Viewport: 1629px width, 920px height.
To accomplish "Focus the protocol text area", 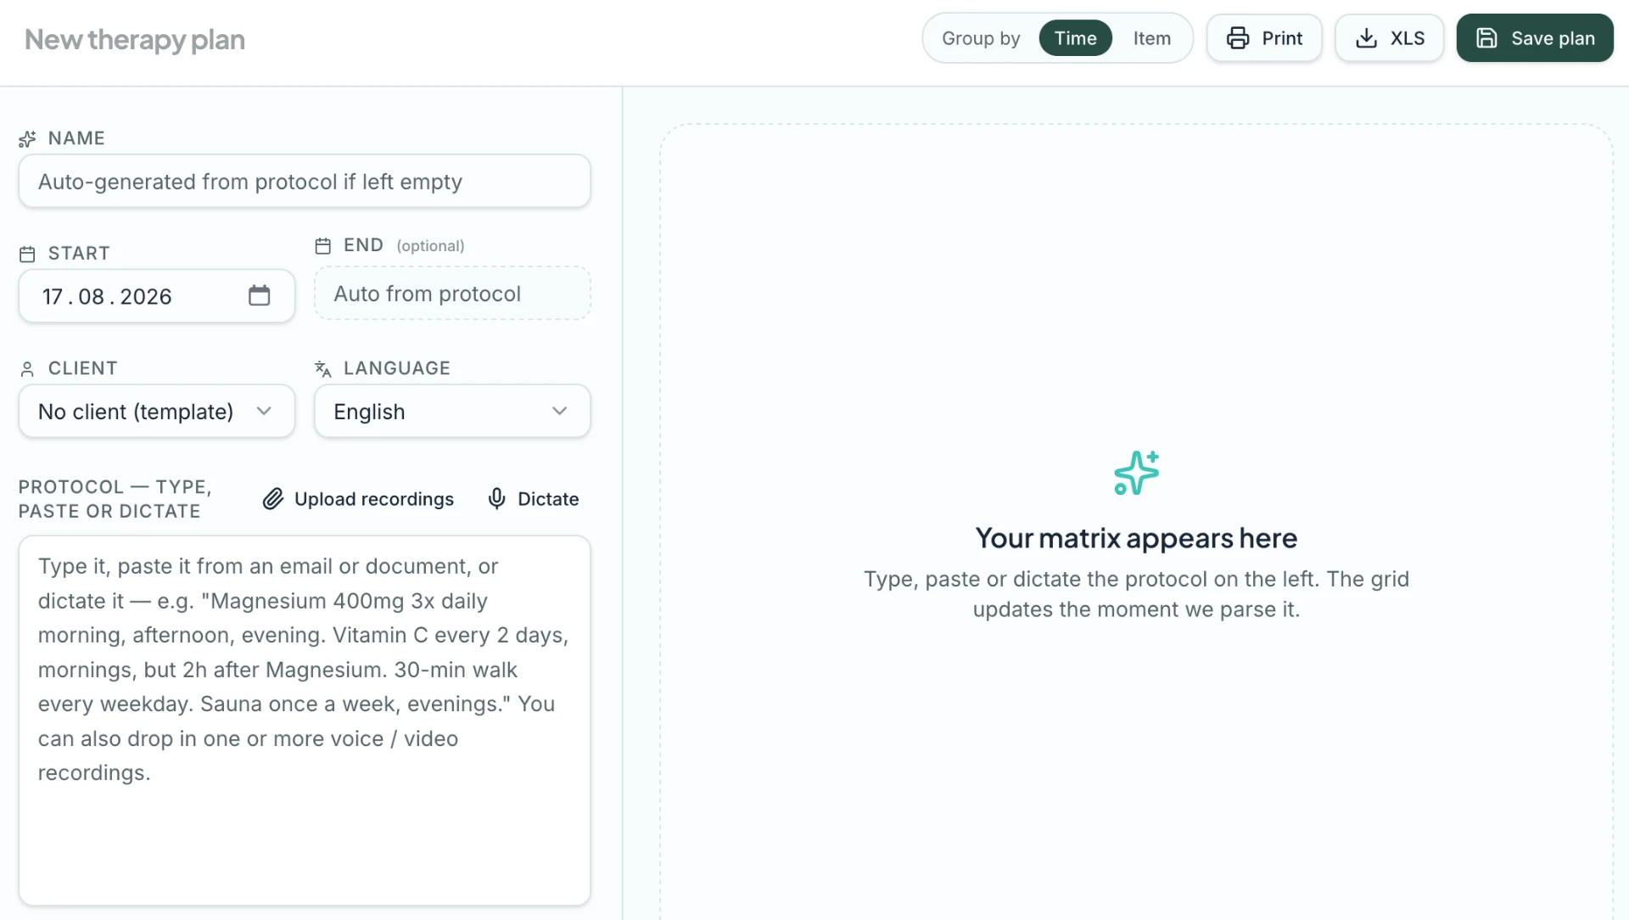I will click(x=305, y=721).
